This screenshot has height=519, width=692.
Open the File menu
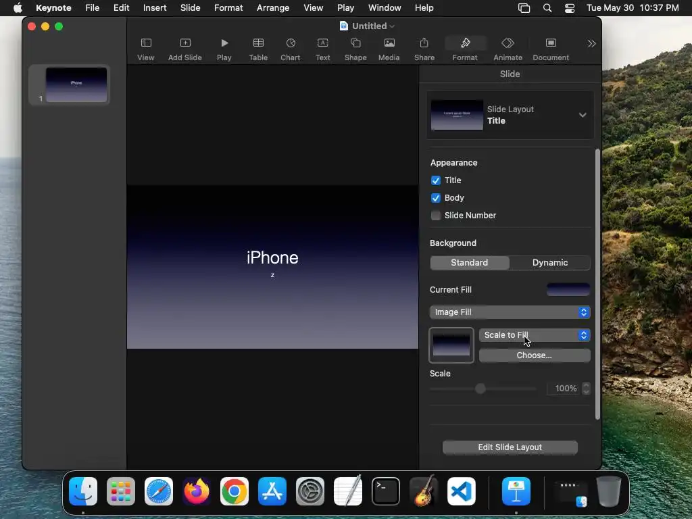(92, 8)
